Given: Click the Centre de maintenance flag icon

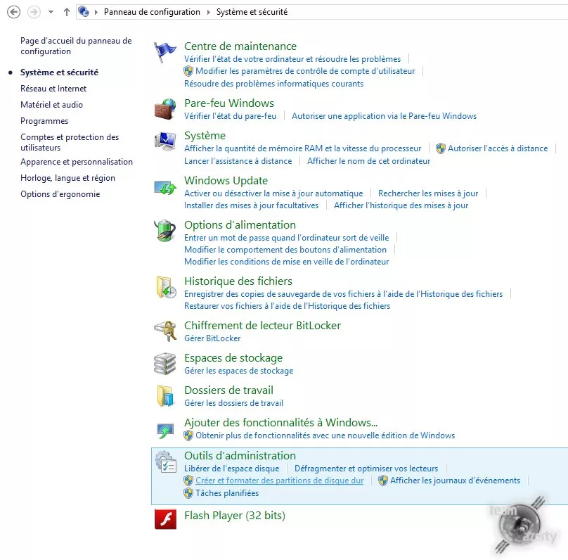Looking at the screenshot, I should pos(164,52).
